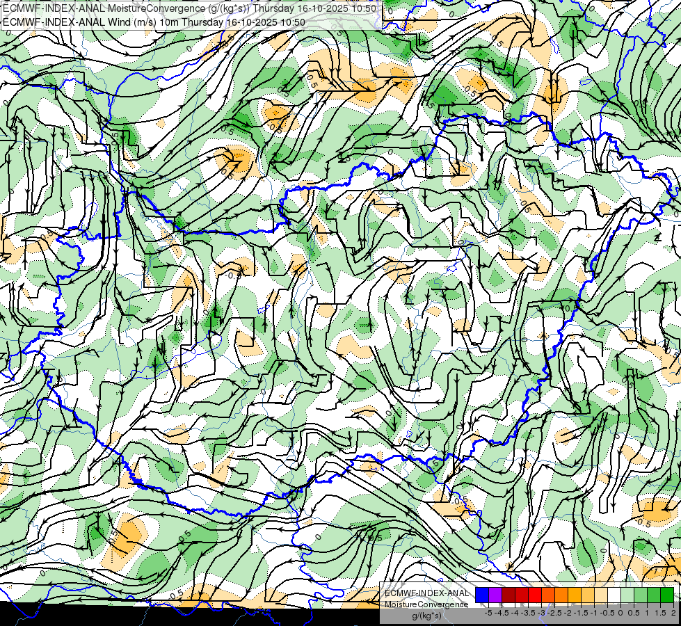
Task: Pick legend swatch between -3 and -2.5
Action: [548, 595]
